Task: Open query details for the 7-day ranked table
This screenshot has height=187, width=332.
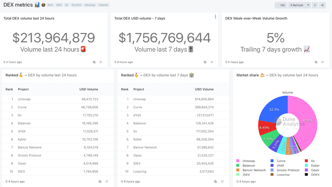Action: [x=215, y=182]
